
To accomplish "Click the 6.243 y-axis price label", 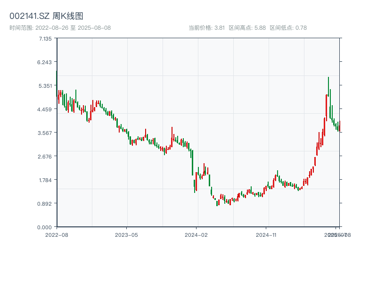I will pos(45,62).
